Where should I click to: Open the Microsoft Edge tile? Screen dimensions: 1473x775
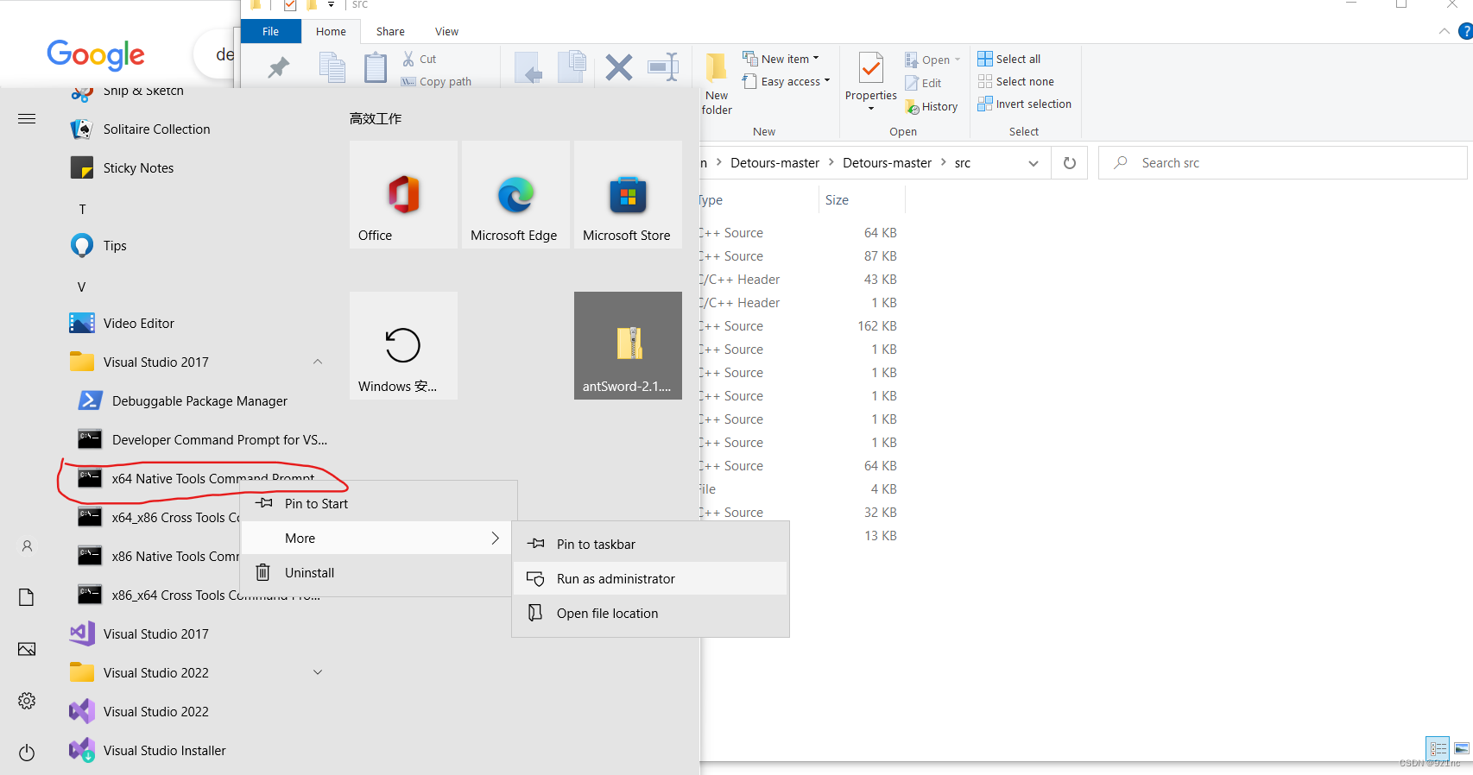click(515, 195)
